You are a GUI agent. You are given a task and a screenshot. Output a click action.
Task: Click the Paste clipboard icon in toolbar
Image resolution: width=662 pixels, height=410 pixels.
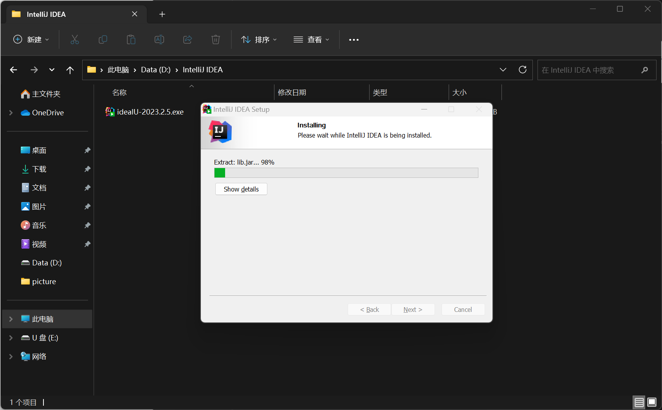pos(131,39)
